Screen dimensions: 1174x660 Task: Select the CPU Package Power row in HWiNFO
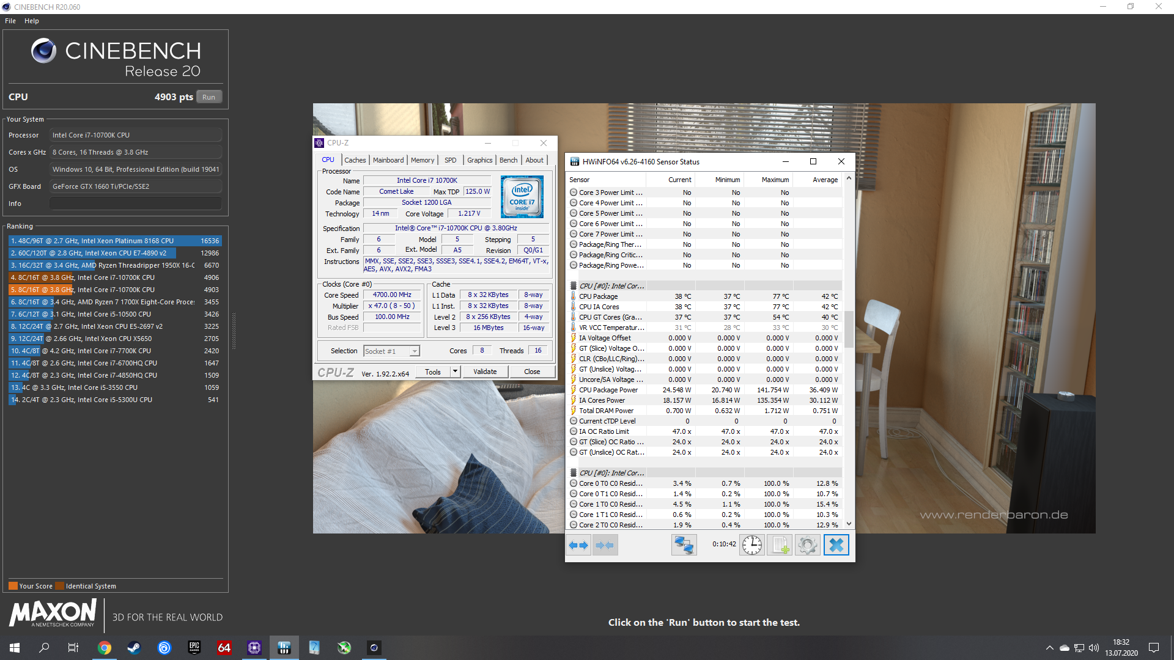click(x=704, y=390)
